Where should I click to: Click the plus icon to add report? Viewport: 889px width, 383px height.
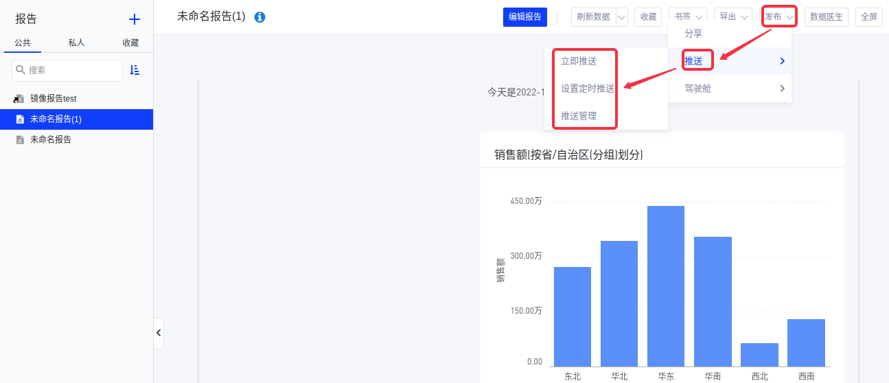(135, 19)
